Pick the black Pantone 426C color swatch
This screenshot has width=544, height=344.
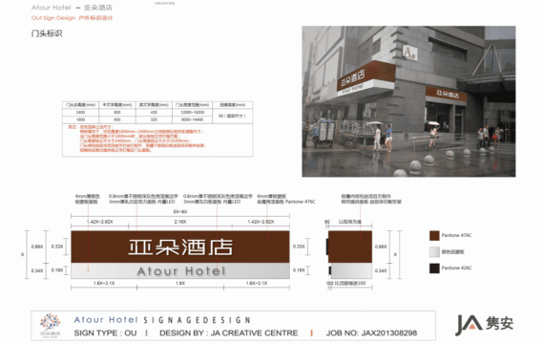(434, 269)
